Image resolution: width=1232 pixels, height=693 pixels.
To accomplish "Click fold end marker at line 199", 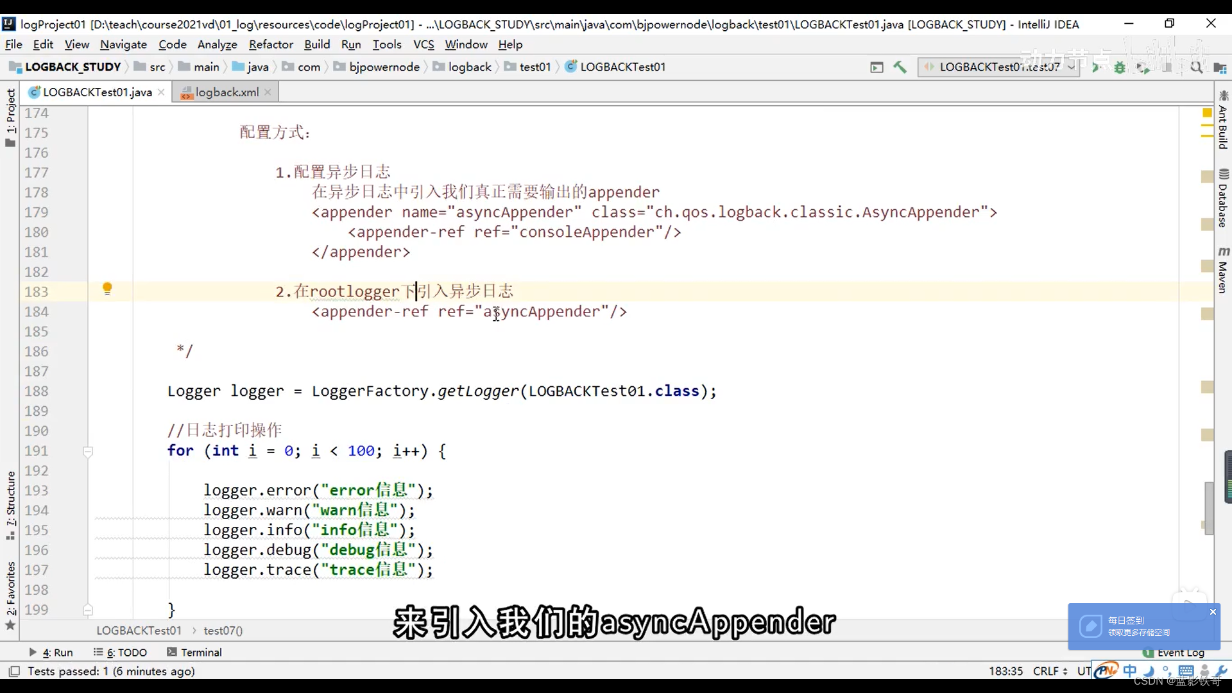I will 88,610.
